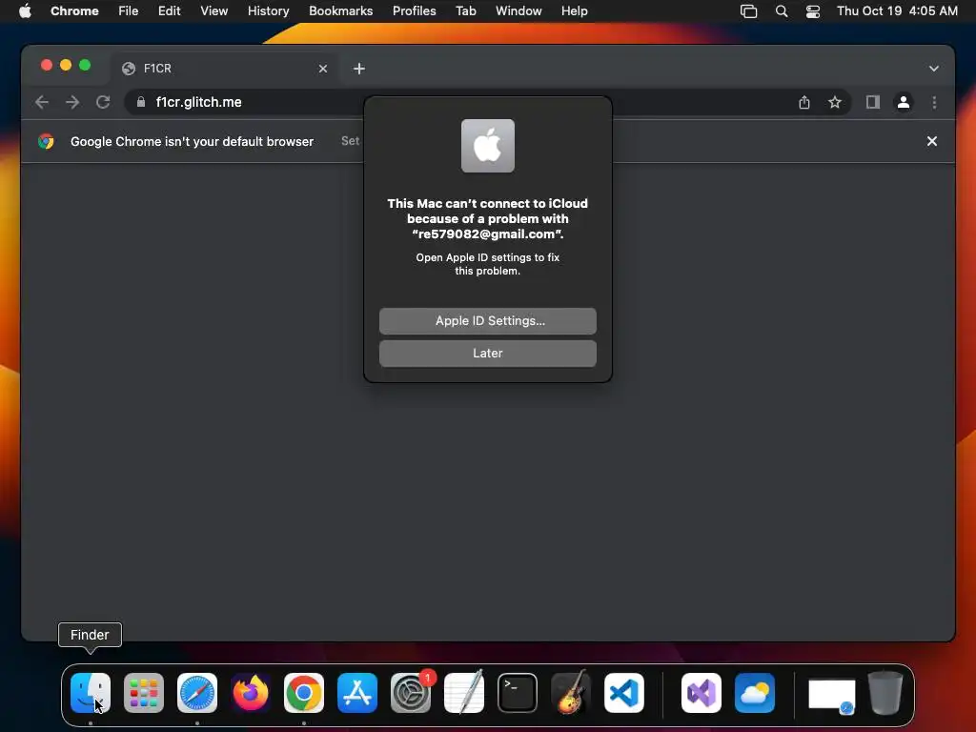Click the Apple ID Settings button
Screen dimensions: 976x732
(488, 321)
